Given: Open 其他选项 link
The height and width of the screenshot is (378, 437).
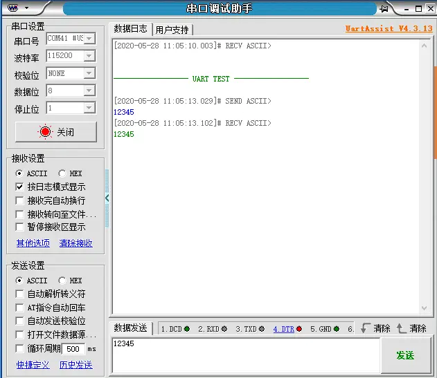Looking at the screenshot, I should (x=33, y=243).
